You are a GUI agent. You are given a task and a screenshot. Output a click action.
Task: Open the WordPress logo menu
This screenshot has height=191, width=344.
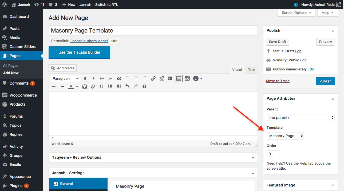pos(5,5)
